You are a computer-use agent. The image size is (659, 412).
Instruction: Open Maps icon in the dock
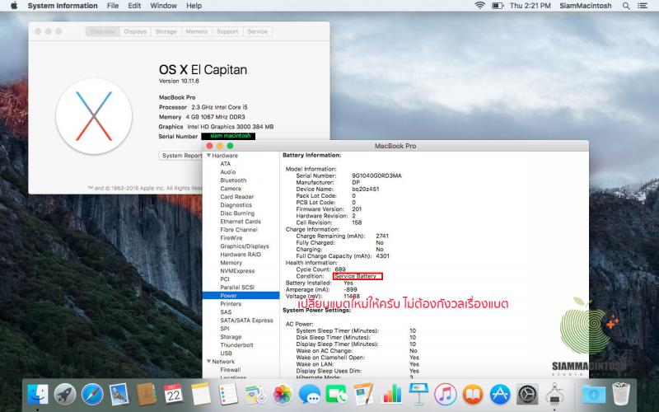tap(255, 395)
